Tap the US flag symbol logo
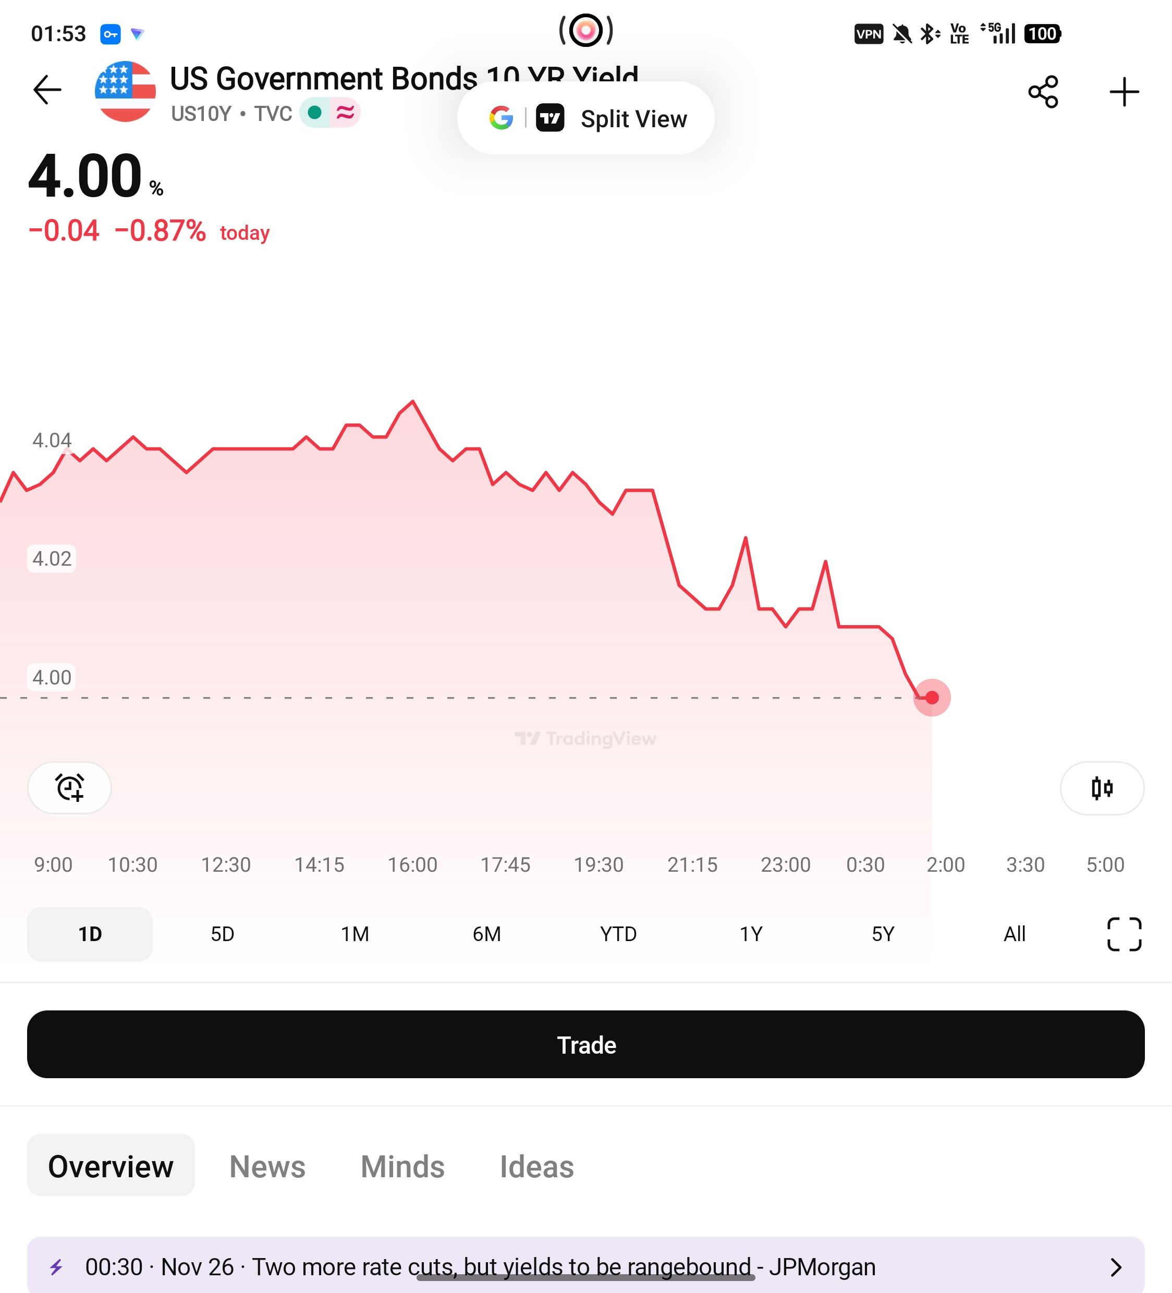The image size is (1172, 1293). click(x=125, y=92)
